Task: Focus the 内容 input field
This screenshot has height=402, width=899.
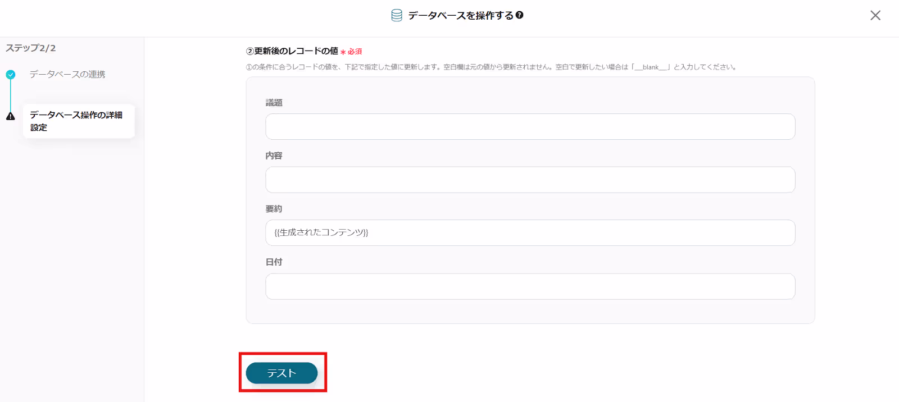Action: [x=530, y=180]
